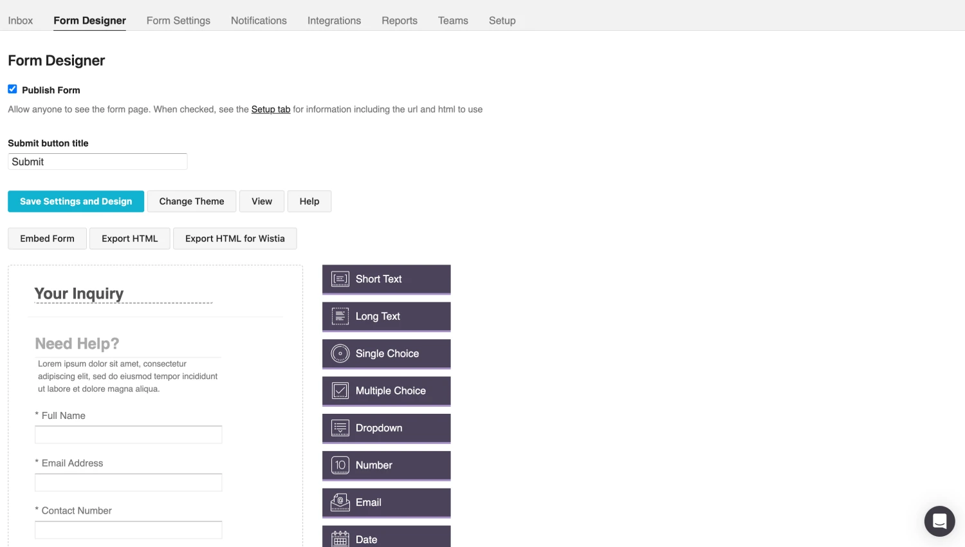Image resolution: width=965 pixels, height=547 pixels.
Task: Click the Number field icon
Action: [340, 465]
